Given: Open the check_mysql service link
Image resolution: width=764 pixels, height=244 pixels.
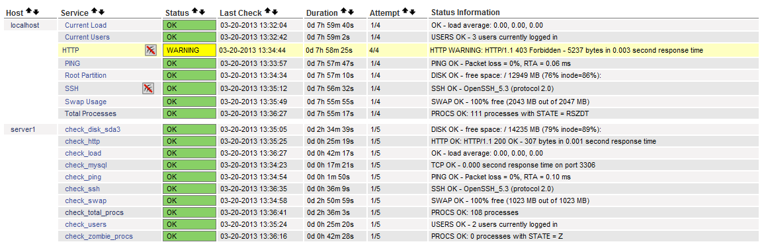Looking at the screenshot, I should click(85, 166).
